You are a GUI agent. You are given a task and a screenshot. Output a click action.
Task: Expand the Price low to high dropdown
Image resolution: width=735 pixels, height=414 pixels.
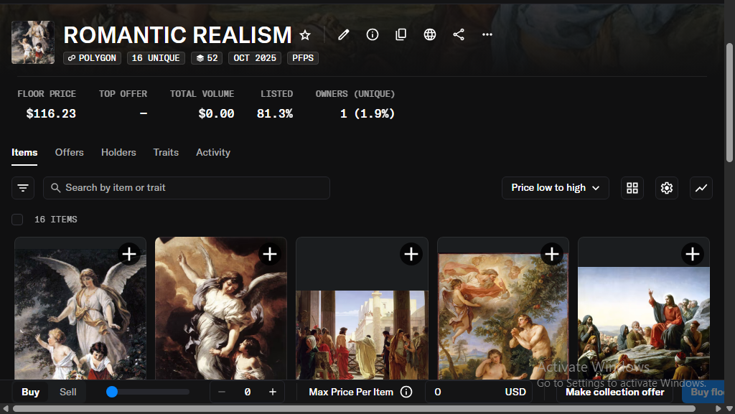(x=555, y=188)
